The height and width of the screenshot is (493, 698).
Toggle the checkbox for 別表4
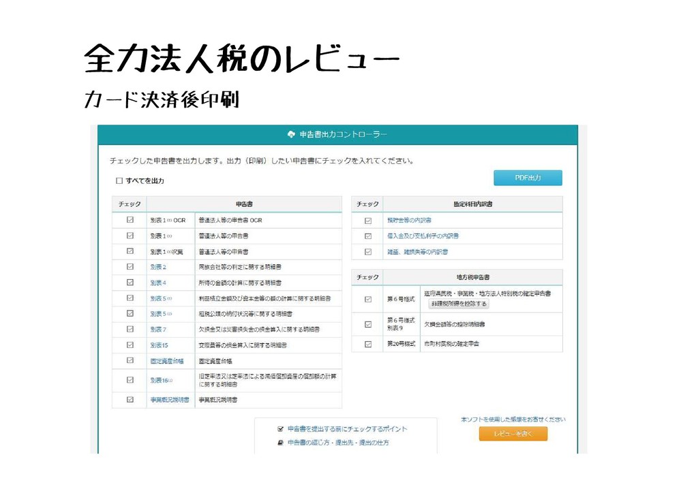pos(130,283)
